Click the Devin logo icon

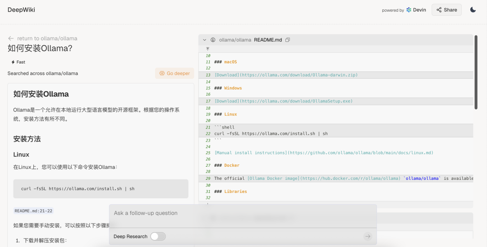click(x=409, y=10)
